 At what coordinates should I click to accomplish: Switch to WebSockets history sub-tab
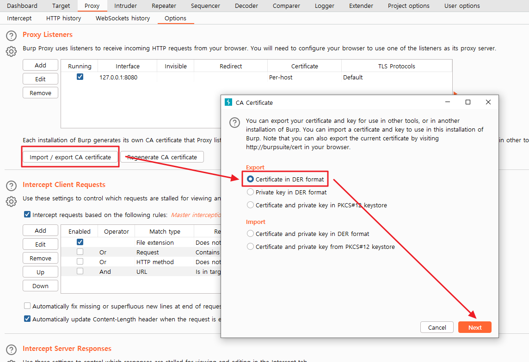coord(123,18)
